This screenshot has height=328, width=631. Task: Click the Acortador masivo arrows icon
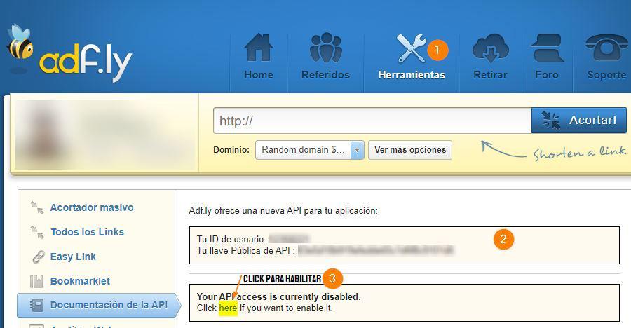37,207
